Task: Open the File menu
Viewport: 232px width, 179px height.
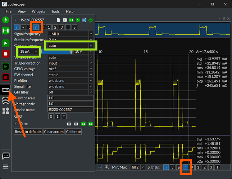Action: [x=8, y=11]
